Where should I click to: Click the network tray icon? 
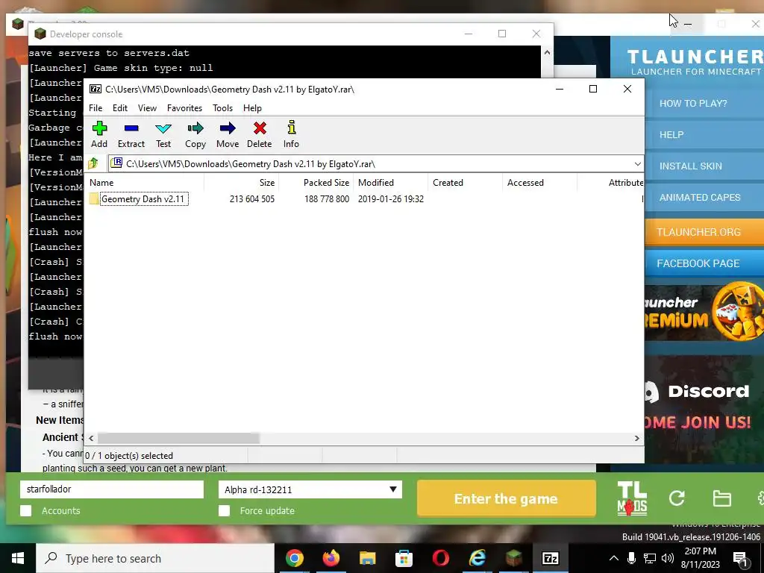coord(650,558)
